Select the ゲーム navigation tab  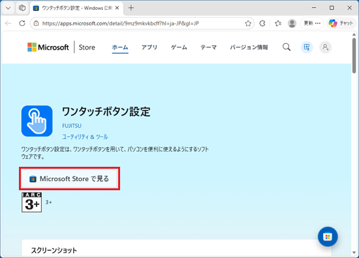pos(179,48)
